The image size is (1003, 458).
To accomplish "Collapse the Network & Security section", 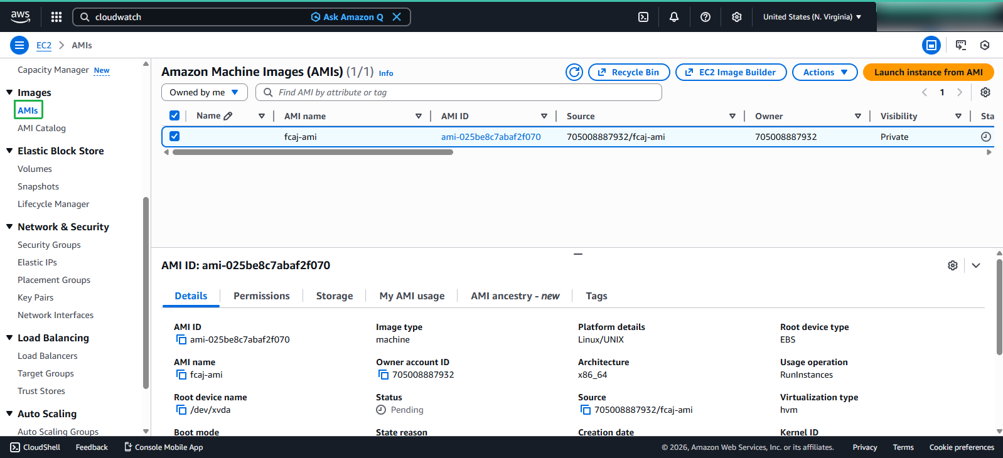I will pyautogui.click(x=9, y=226).
